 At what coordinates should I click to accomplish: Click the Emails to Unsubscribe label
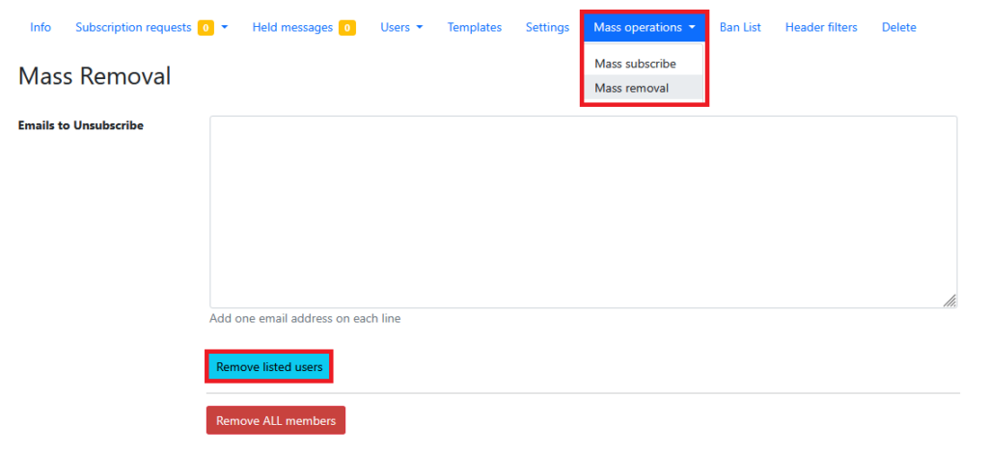coord(81,125)
